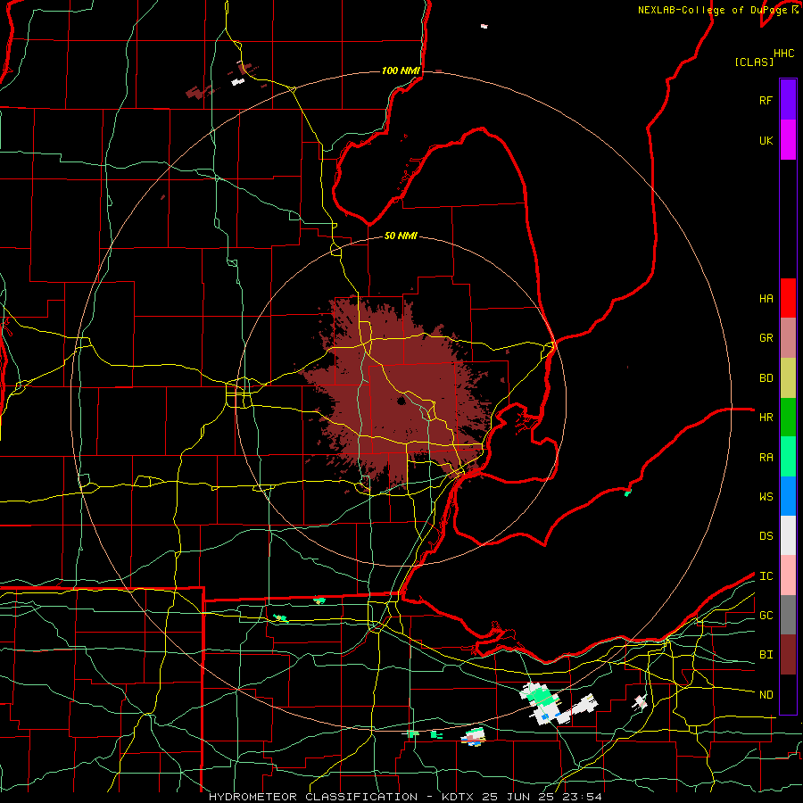This screenshot has height=803, width=803.
Task: Click the 'RF' legend label
Action: point(766,100)
